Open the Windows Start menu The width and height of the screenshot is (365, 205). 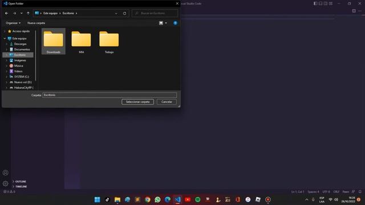point(98,199)
